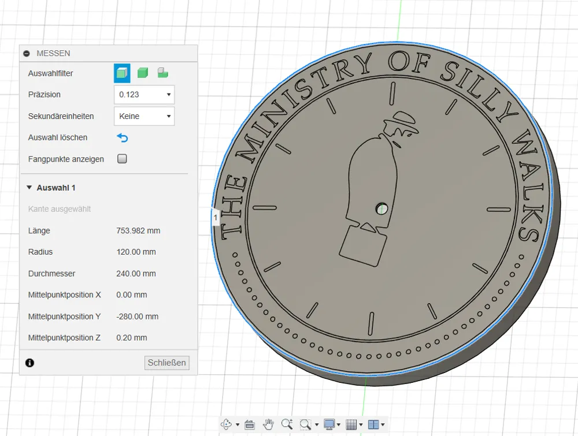
Task: Open the Viewports layout icon
Action: (x=373, y=424)
